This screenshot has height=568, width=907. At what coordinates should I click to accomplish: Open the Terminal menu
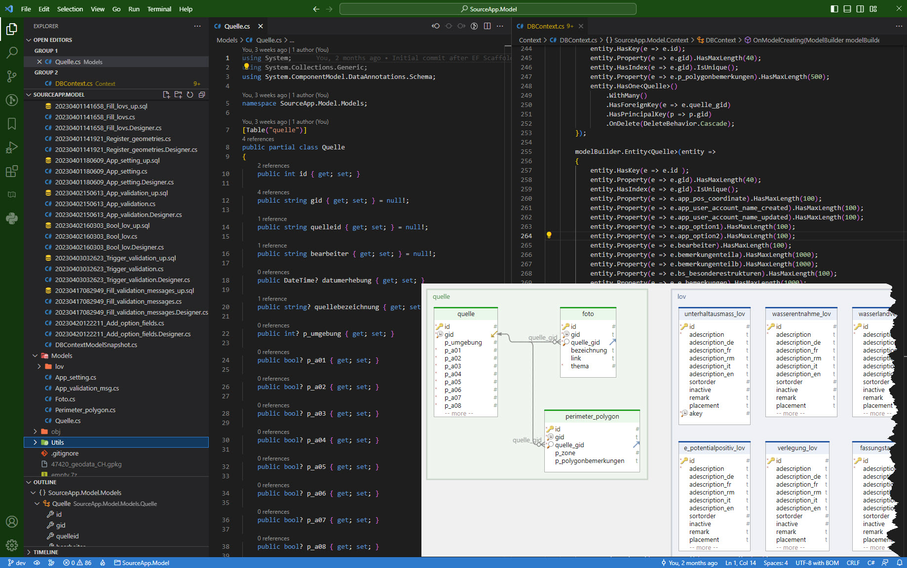pyautogui.click(x=159, y=9)
